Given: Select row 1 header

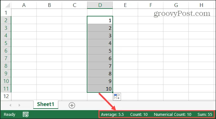Looking at the screenshot, I should [x=6, y=13].
